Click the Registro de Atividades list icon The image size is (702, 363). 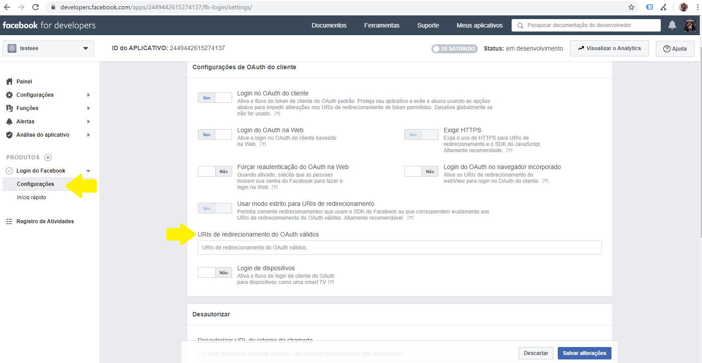(9, 221)
